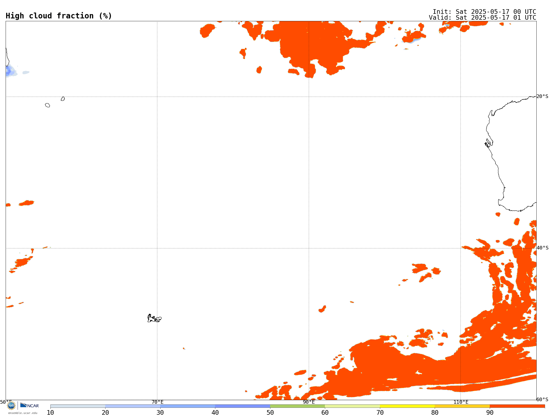Click the 70°E longitude label
The image size is (553, 416).
click(x=157, y=402)
